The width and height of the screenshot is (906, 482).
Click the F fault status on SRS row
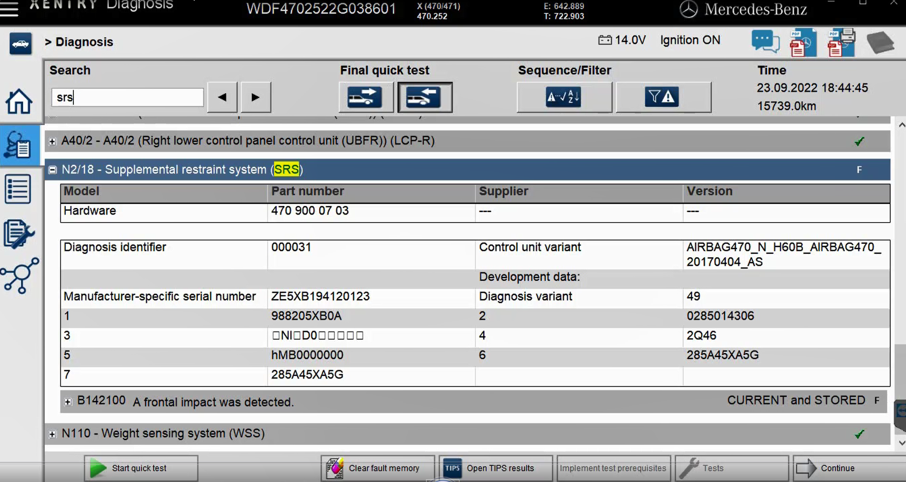(x=859, y=170)
